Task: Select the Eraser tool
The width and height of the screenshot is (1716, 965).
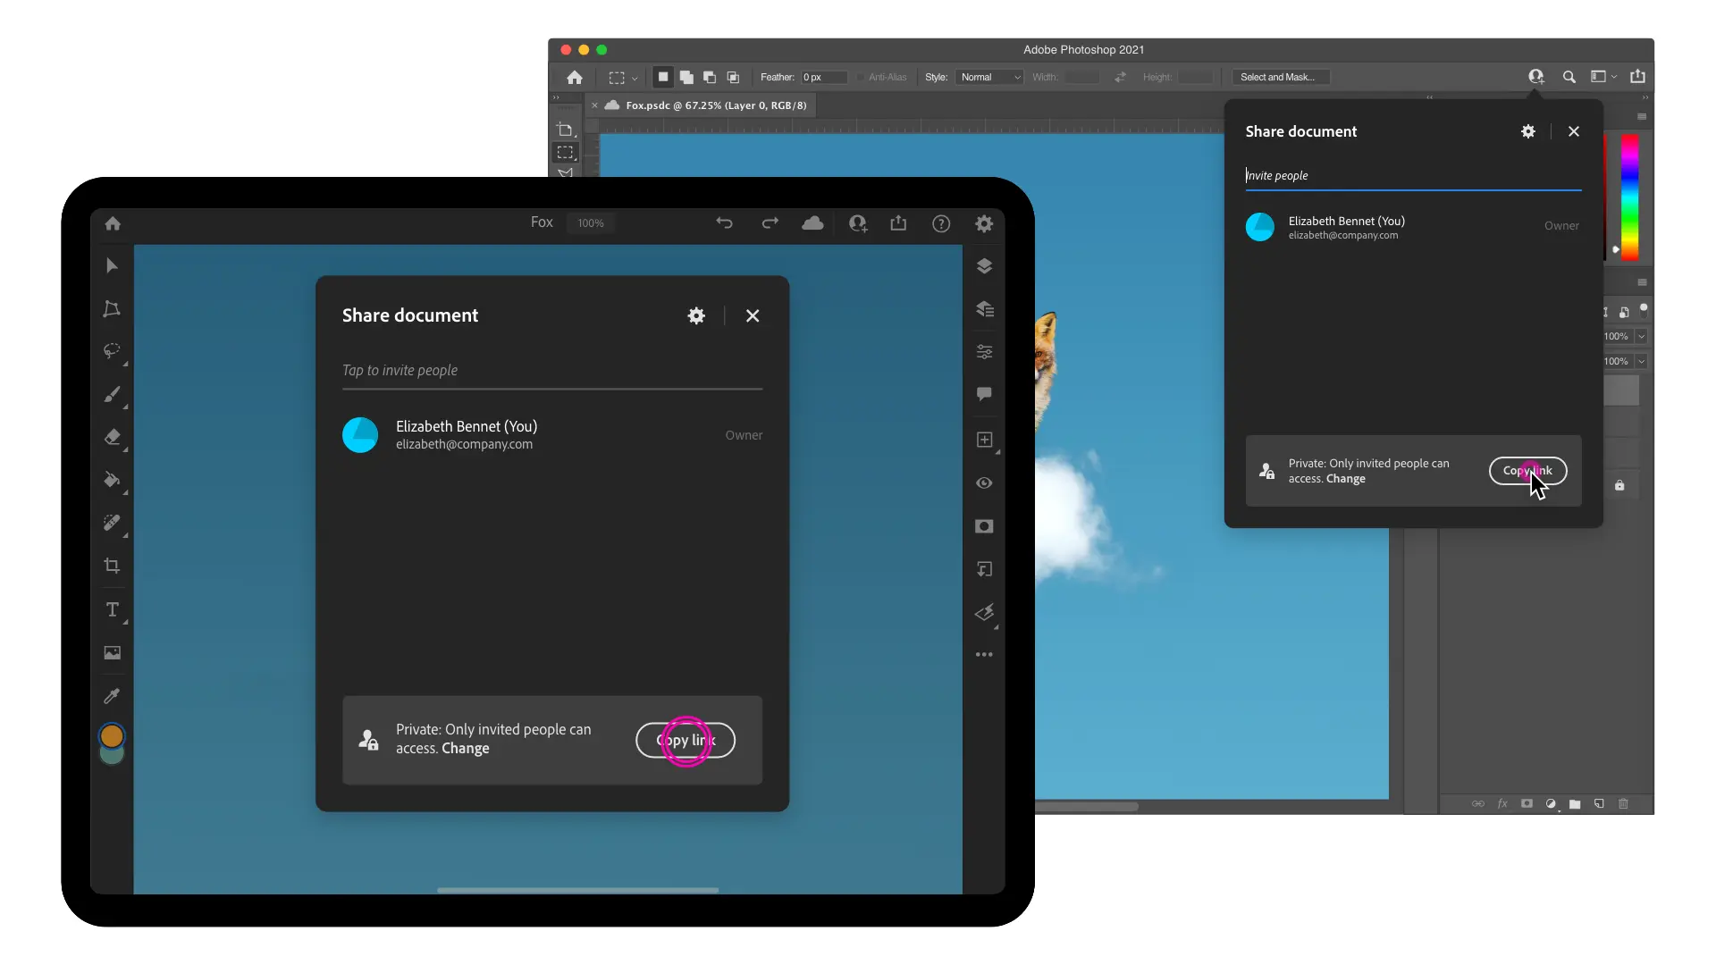Action: [112, 437]
